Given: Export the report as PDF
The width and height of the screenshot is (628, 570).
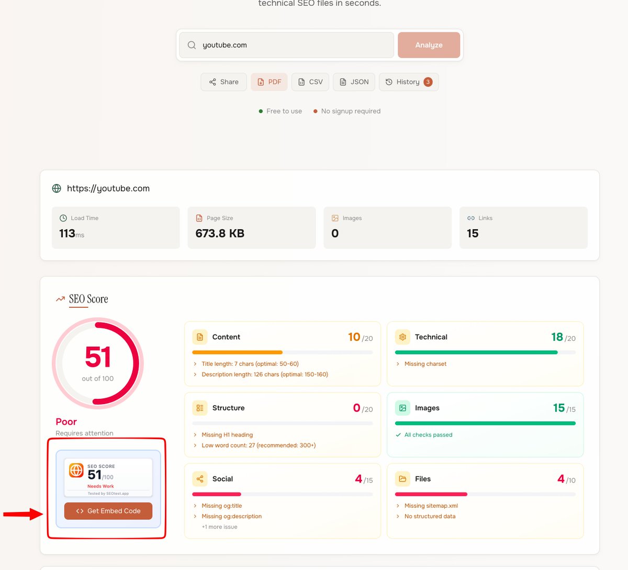Looking at the screenshot, I should (269, 82).
